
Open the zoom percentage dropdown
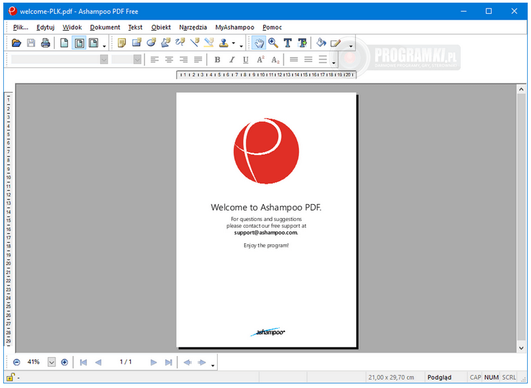(x=51, y=363)
